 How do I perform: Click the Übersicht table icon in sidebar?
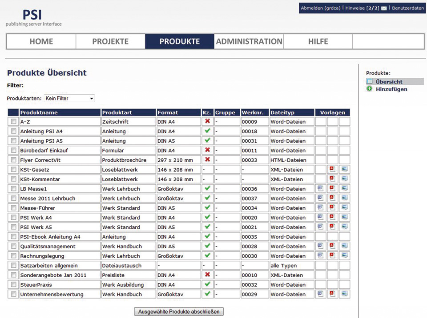pyautogui.click(x=369, y=82)
